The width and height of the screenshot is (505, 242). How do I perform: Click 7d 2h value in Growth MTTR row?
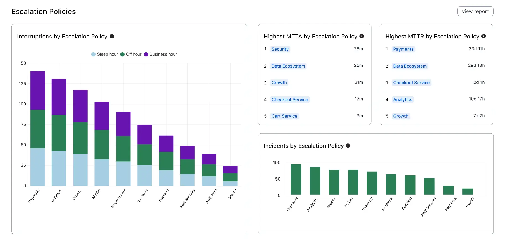(479, 116)
